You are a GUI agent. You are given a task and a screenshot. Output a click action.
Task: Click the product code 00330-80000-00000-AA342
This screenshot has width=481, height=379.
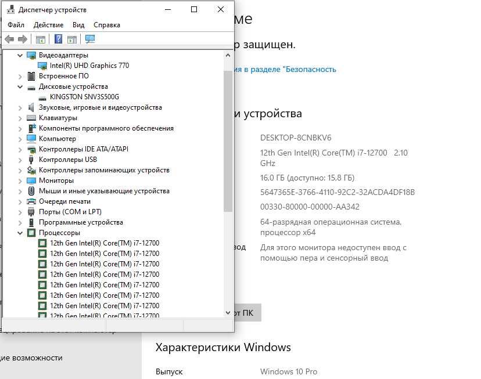coord(310,207)
